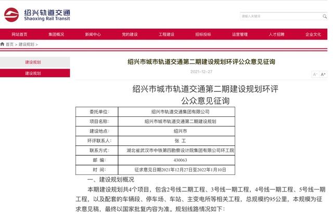Screen dimensions: 333x215
Task: Click the home icon in breadcrumb
Action: (x=2, y=44)
